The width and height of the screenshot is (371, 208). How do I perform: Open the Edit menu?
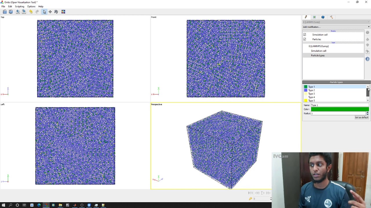pyautogui.click(x=10, y=6)
